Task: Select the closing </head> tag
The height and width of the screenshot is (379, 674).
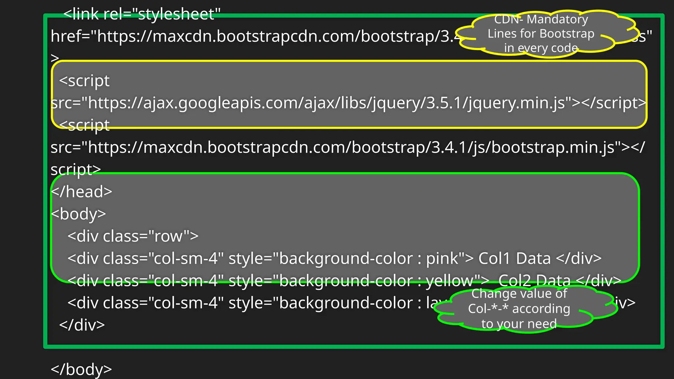Action: coord(81,192)
